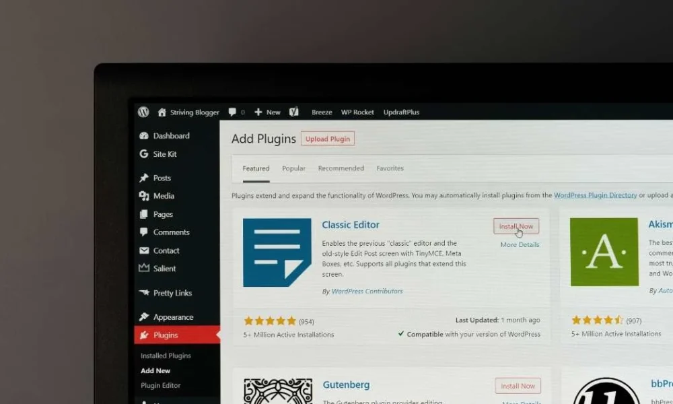
Task: Click the Pages icon in sidebar
Action: [x=144, y=214]
